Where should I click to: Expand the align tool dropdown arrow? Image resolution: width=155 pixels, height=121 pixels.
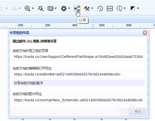click(x=19, y=8)
